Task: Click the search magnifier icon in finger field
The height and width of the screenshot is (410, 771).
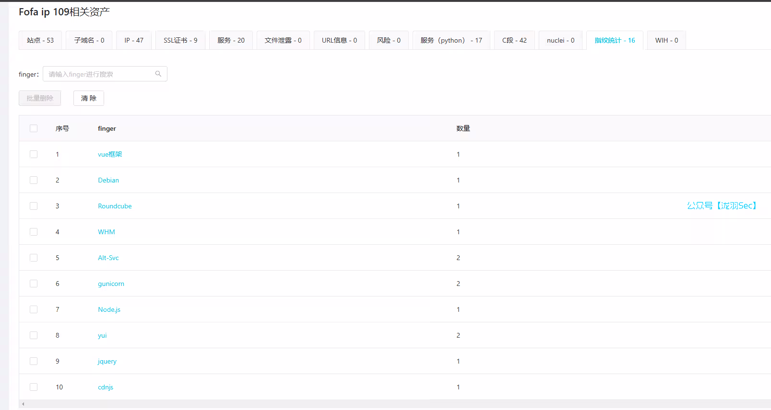Action: 158,74
